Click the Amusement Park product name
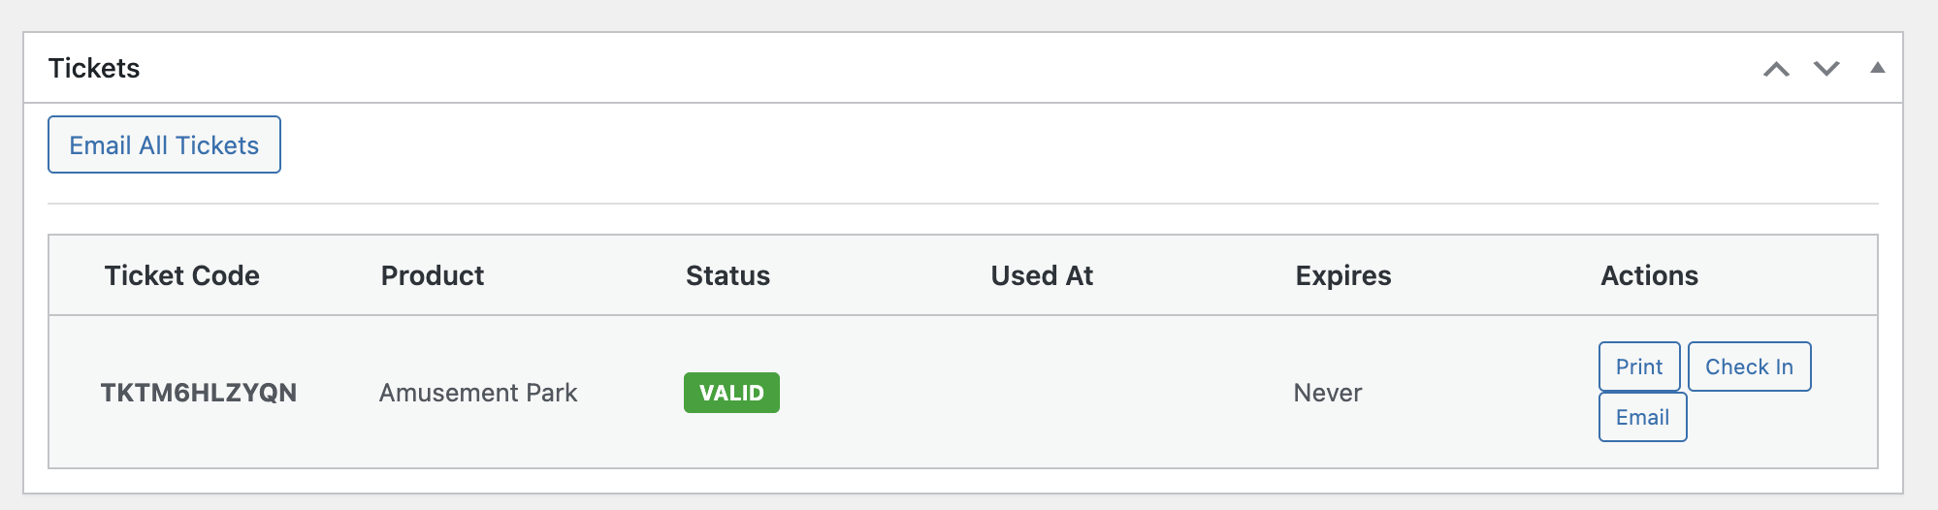The width and height of the screenshot is (1938, 510). click(x=478, y=393)
